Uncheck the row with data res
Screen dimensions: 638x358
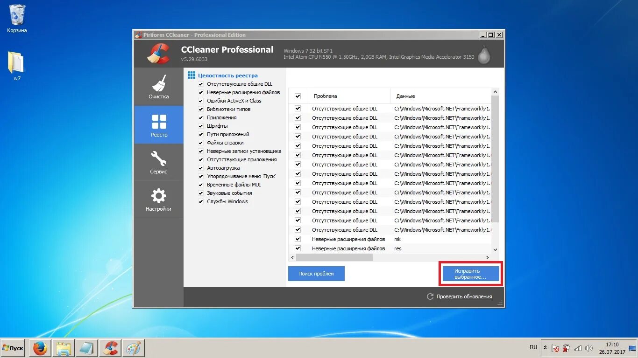(298, 248)
